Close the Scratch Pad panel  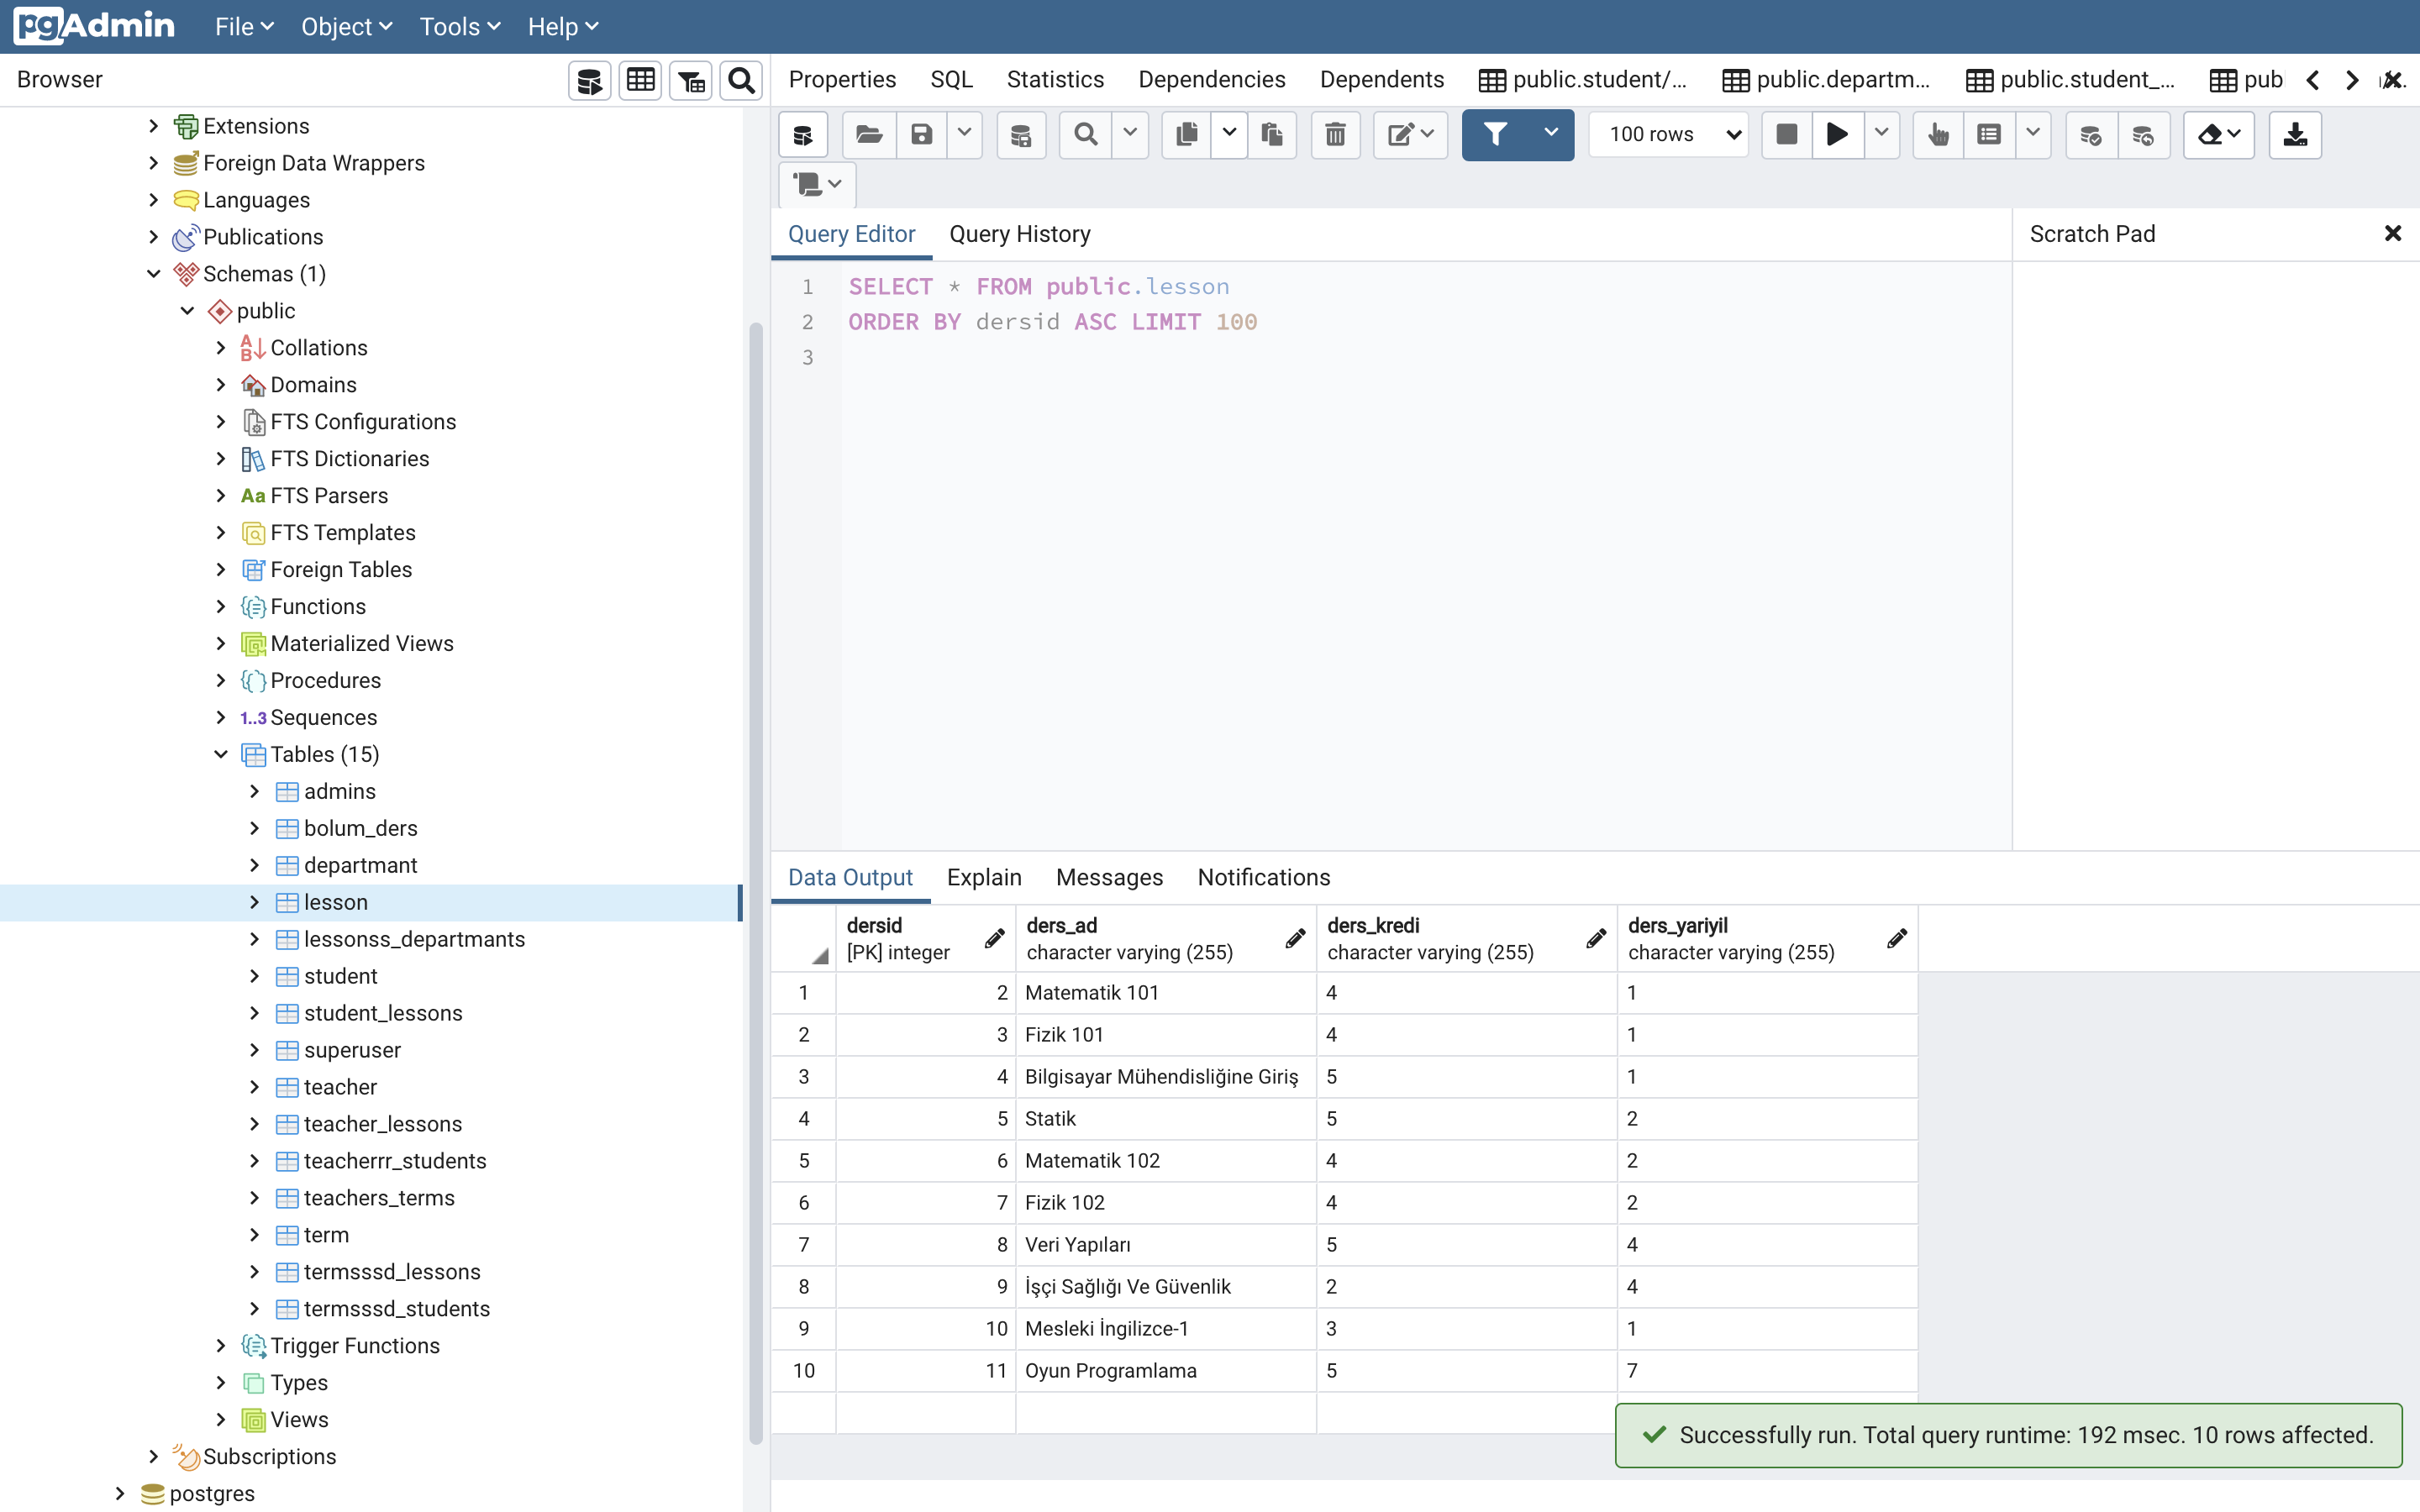(2393, 233)
